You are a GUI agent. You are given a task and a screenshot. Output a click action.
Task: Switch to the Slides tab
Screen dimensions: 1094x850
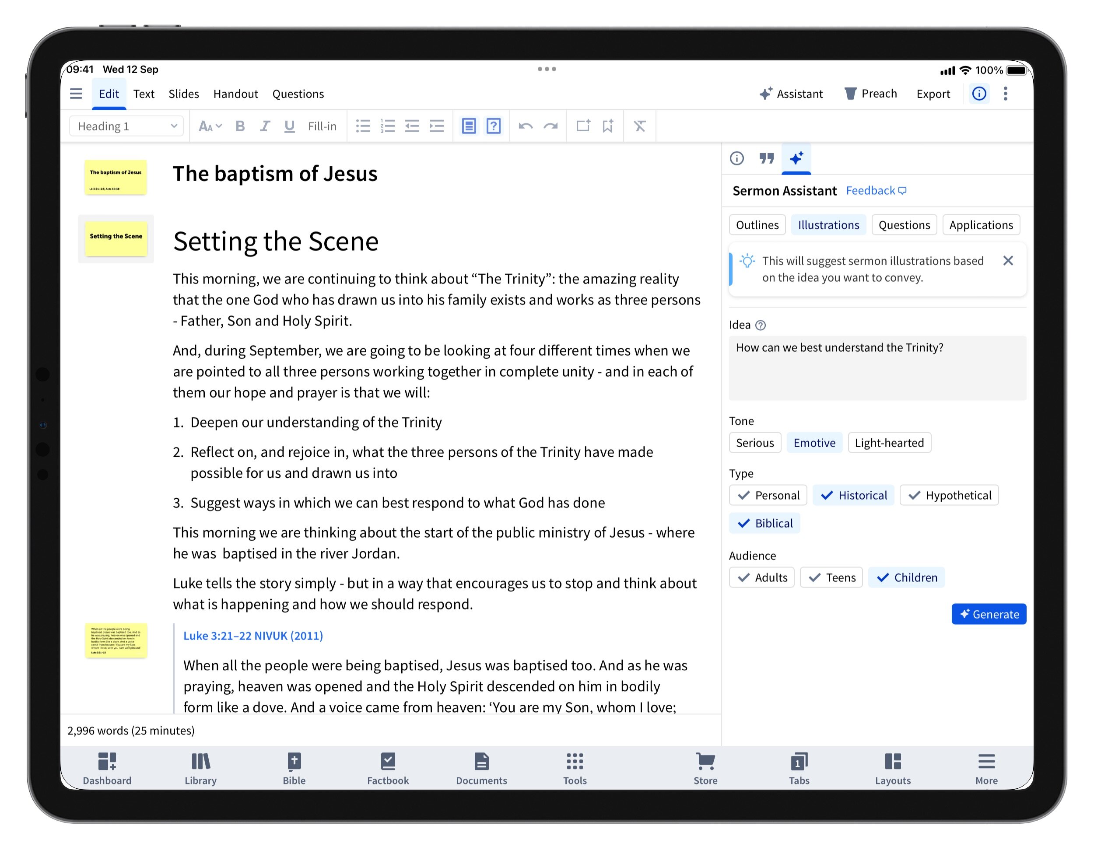click(183, 94)
